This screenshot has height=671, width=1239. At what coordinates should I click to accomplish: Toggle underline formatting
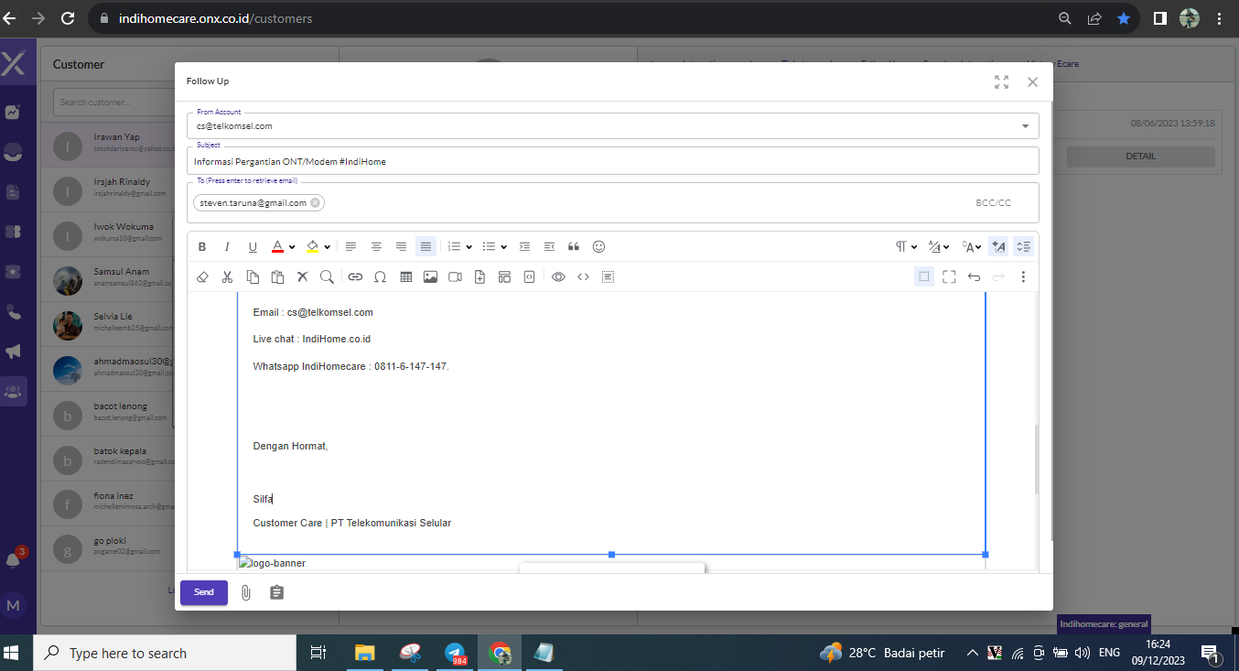[253, 246]
